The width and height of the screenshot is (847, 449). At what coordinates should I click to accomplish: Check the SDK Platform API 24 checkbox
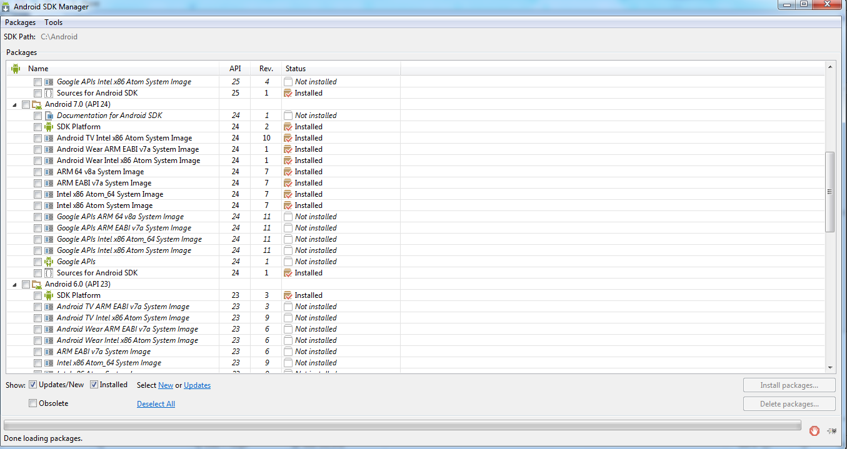[x=38, y=127]
